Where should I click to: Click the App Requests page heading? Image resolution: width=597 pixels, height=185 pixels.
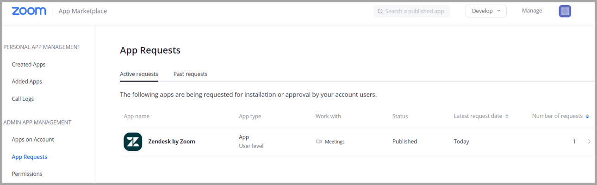point(150,50)
